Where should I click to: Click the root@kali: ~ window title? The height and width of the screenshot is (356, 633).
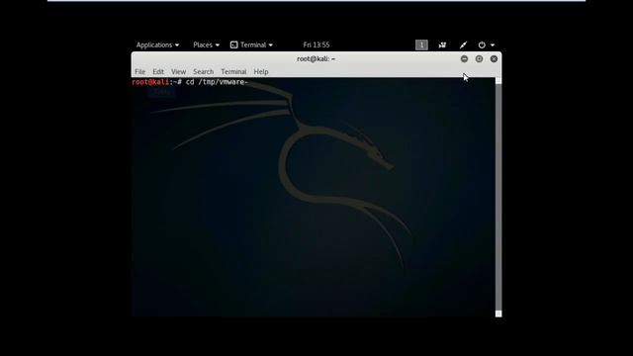[316, 59]
